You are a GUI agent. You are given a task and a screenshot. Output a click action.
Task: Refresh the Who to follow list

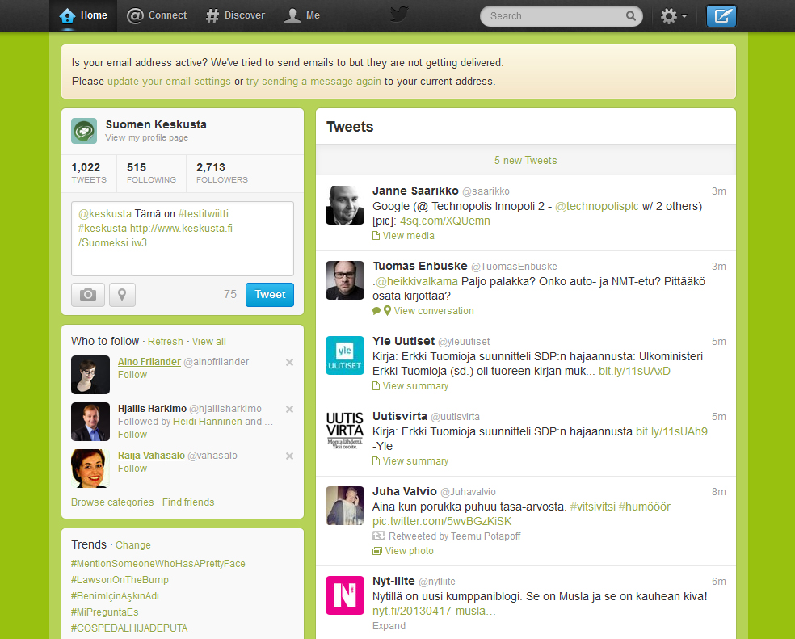pos(166,341)
